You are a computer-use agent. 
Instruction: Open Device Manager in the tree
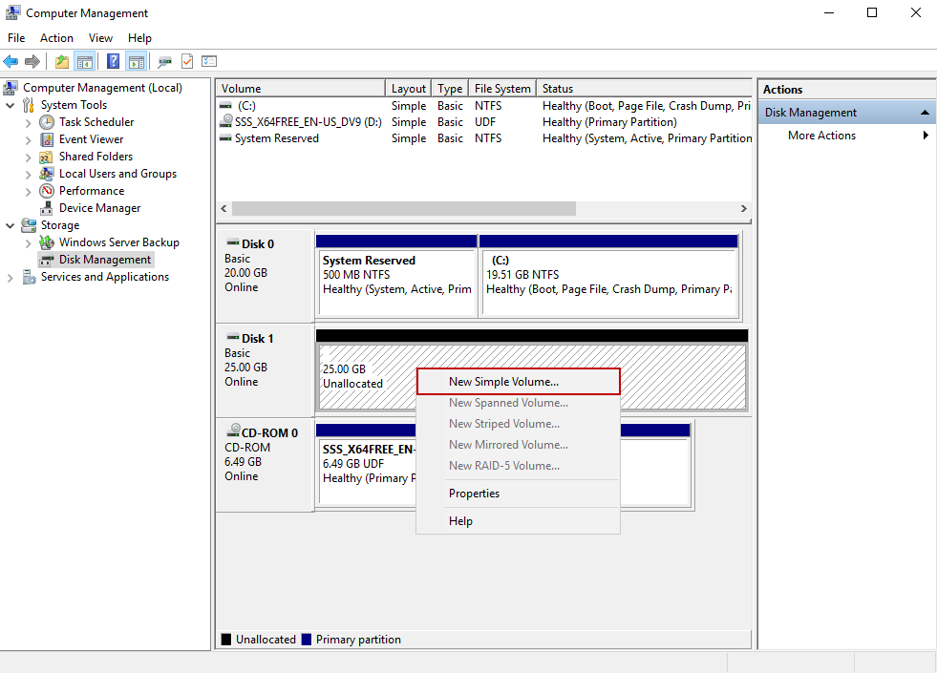coord(99,208)
